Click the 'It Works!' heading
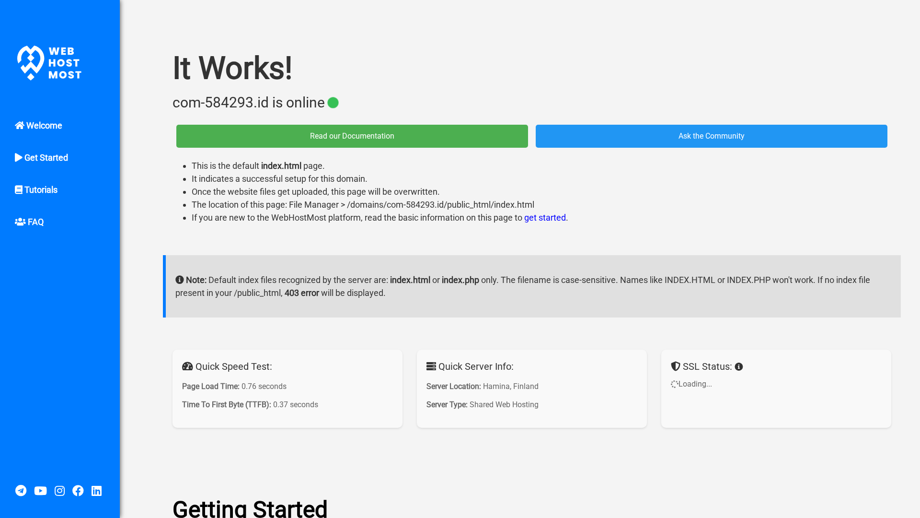This screenshot has height=518, width=920. [x=232, y=68]
